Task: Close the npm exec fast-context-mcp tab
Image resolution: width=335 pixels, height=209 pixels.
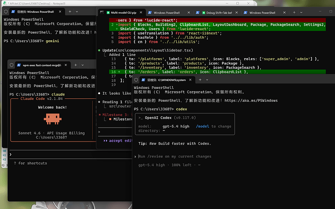Action: 66,65
